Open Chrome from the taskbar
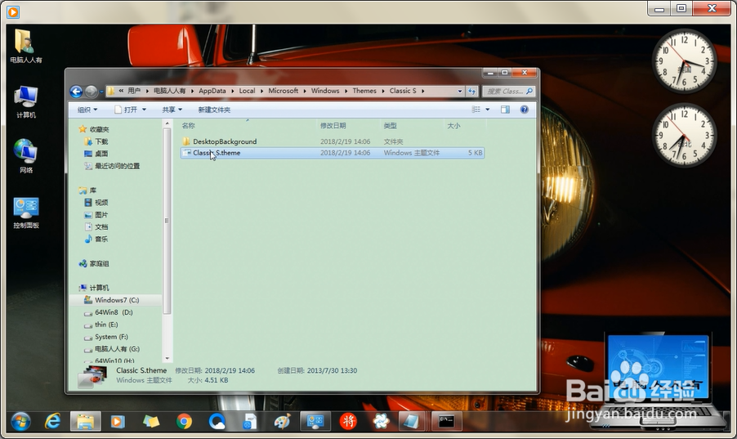Image resolution: width=737 pixels, height=439 pixels. pyautogui.click(x=184, y=422)
